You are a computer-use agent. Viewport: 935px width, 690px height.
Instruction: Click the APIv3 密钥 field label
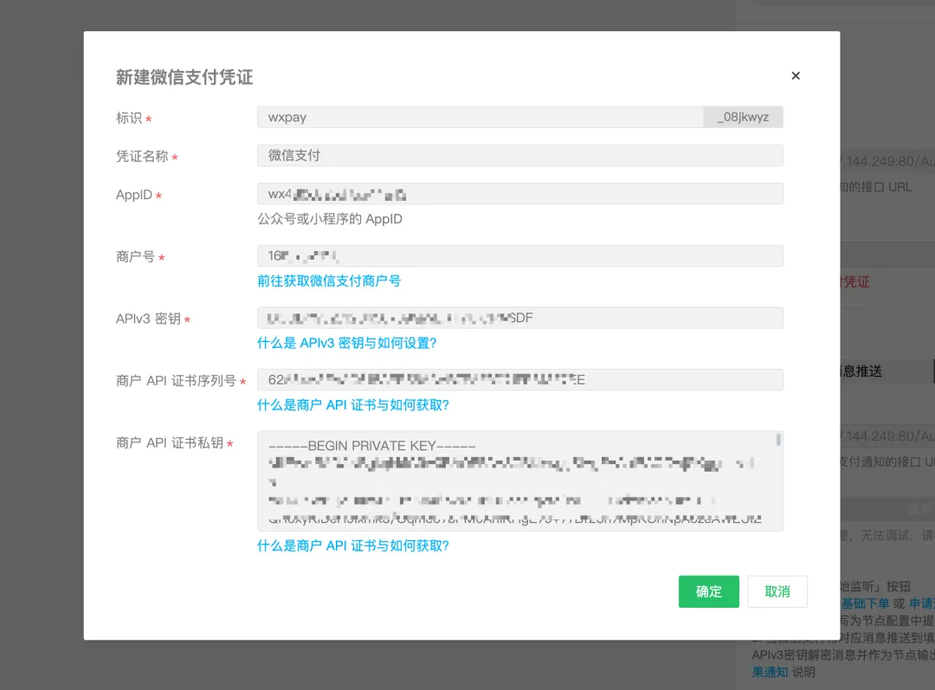click(149, 319)
